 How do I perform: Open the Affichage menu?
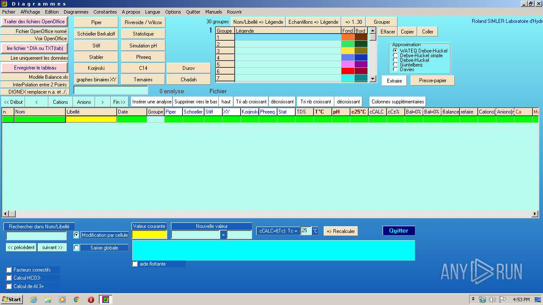click(x=30, y=12)
